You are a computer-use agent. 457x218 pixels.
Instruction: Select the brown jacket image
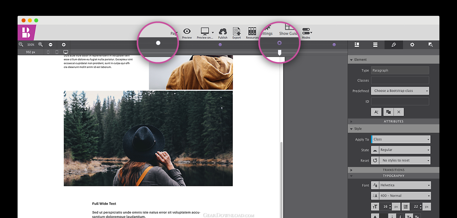pos(191,72)
